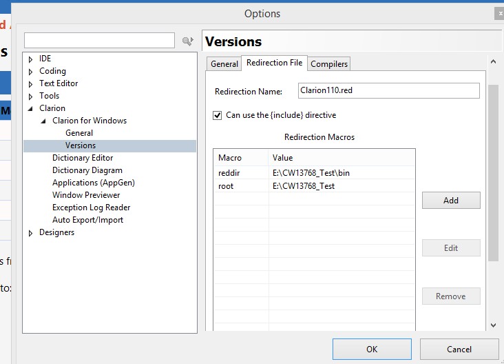Collapse the Clarion for Windows node
Image resolution: width=504 pixels, height=364 pixels.
point(43,121)
